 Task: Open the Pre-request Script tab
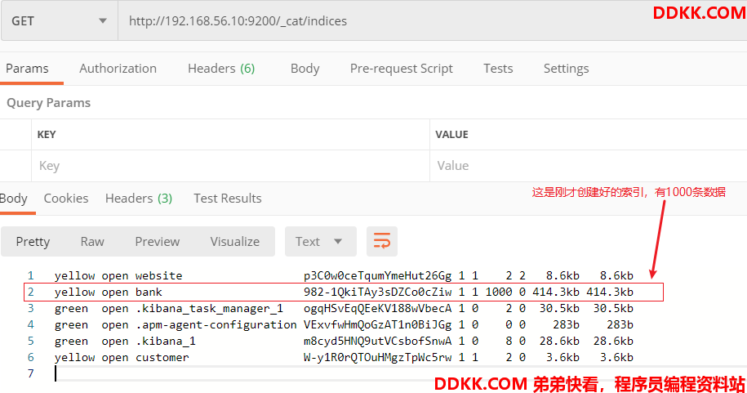[401, 69]
